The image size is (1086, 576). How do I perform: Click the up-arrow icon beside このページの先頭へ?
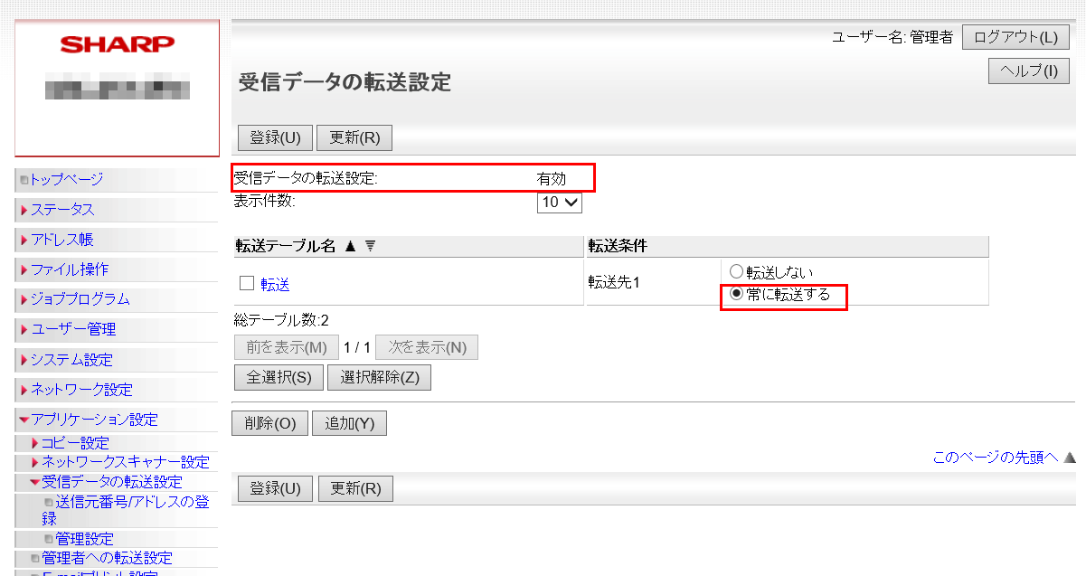[1070, 458]
